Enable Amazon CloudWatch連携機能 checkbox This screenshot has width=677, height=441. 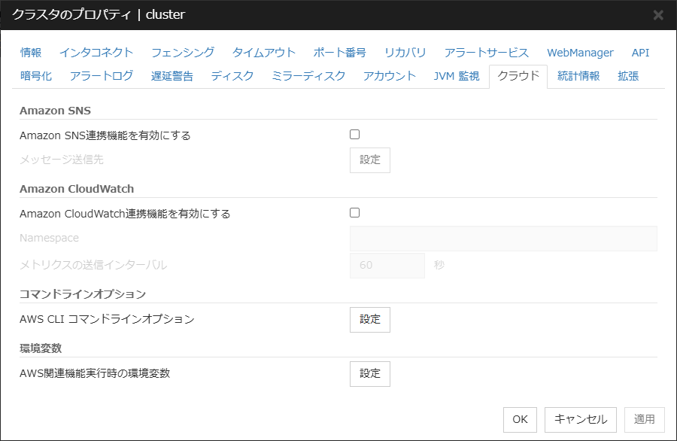pos(355,213)
